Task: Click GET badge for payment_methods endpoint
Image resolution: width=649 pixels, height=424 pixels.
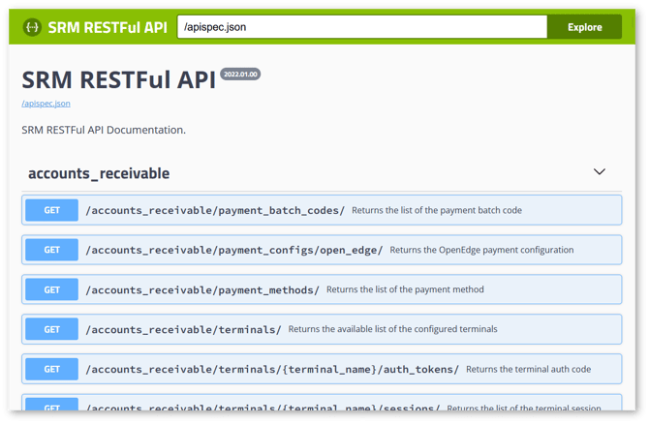Action: [x=51, y=289]
